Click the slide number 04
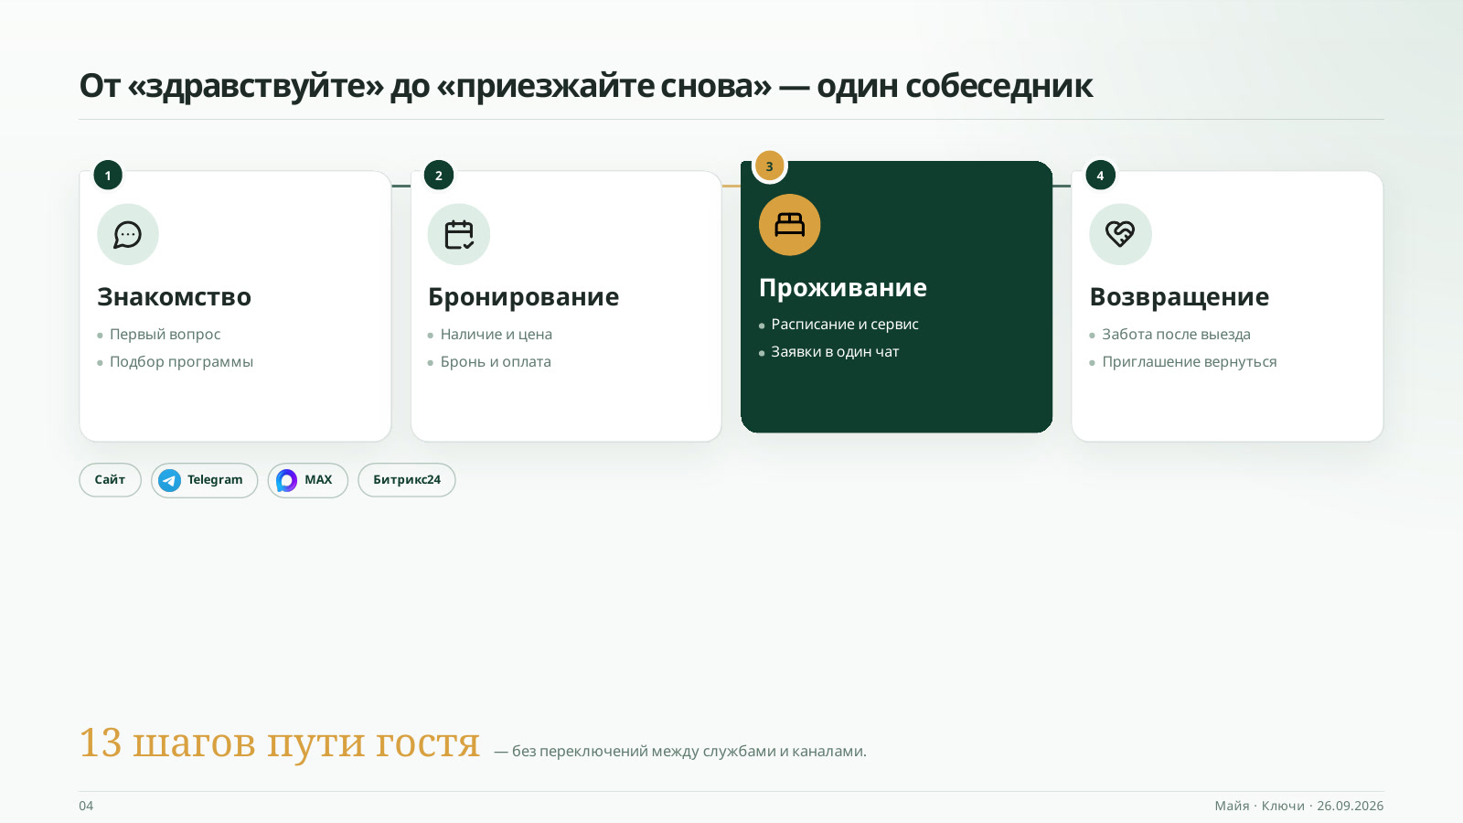The height and width of the screenshot is (823, 1463). [86, 806]
